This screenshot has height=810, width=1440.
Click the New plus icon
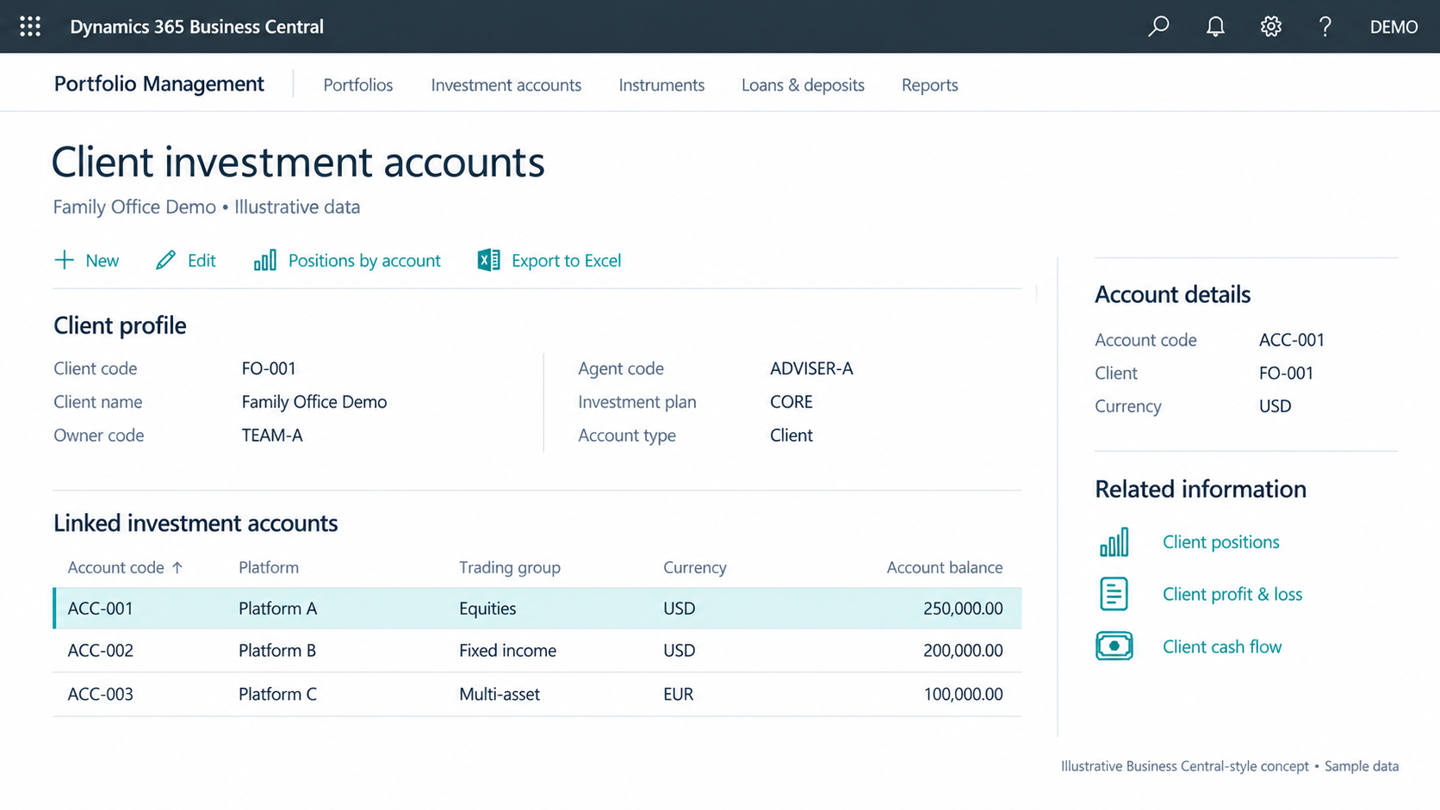click(x=64, y=260)
